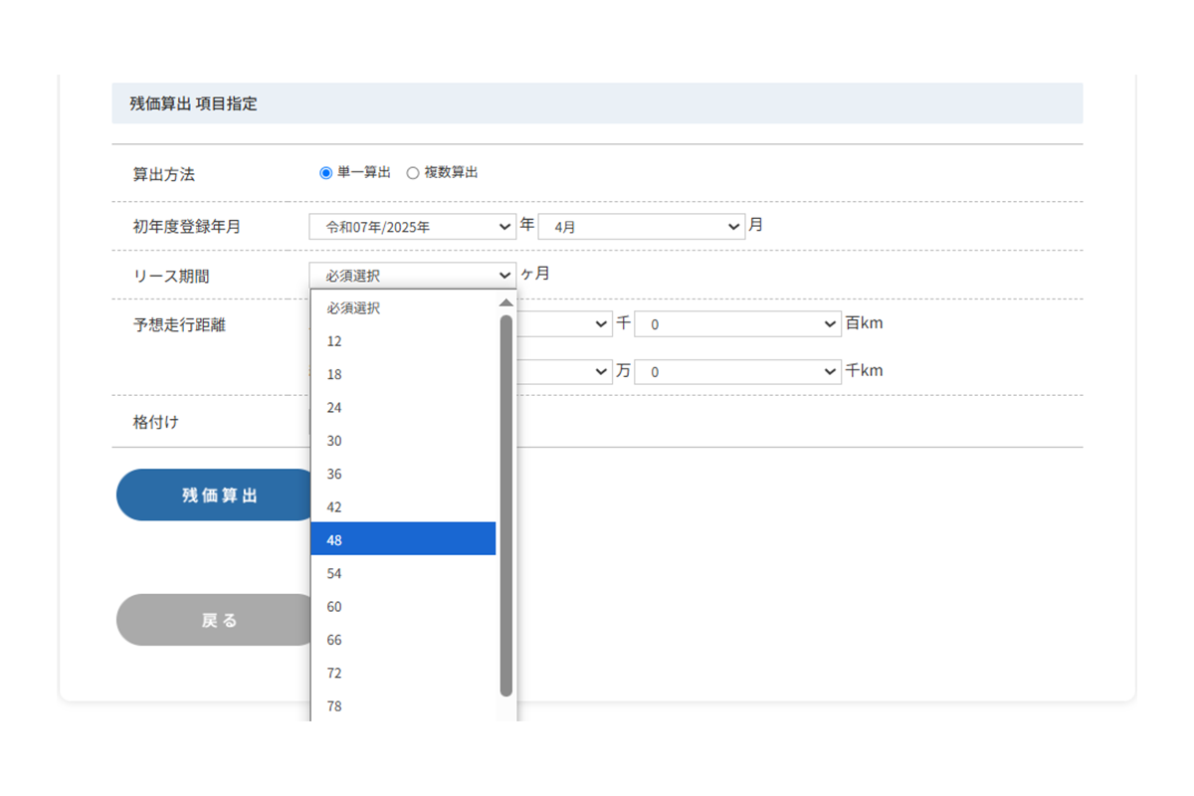1194x796 pixels.
Task: Choose 24 months in the list
Action: (403, 408)
